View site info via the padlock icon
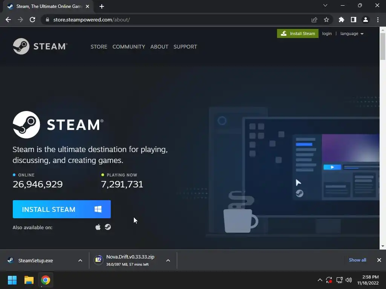386x289 pixels. click(x=47, y=20)
